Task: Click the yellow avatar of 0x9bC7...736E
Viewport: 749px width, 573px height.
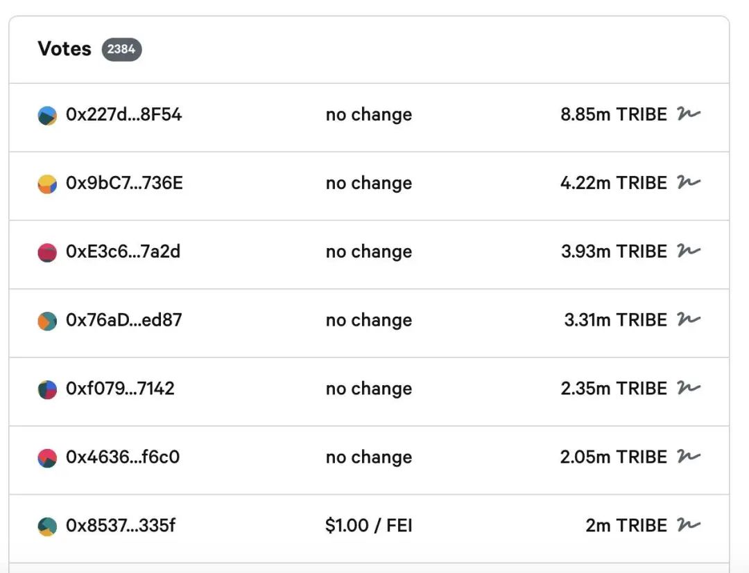Action: 47,184
